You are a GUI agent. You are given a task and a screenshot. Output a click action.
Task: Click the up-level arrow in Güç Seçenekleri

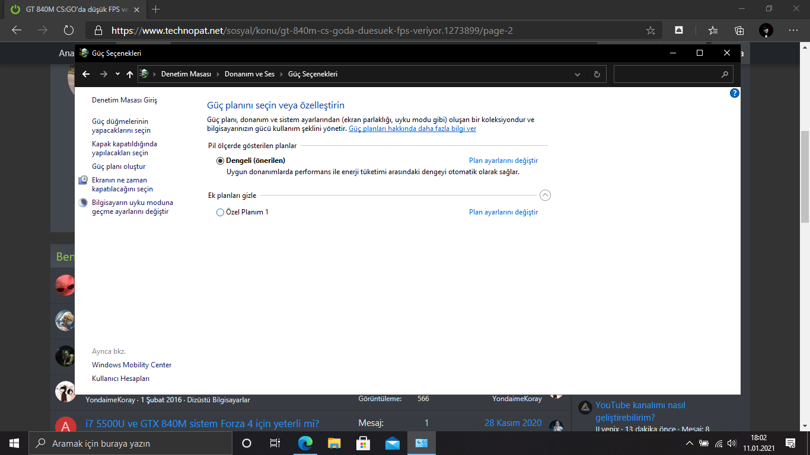[x=129, y=74]
